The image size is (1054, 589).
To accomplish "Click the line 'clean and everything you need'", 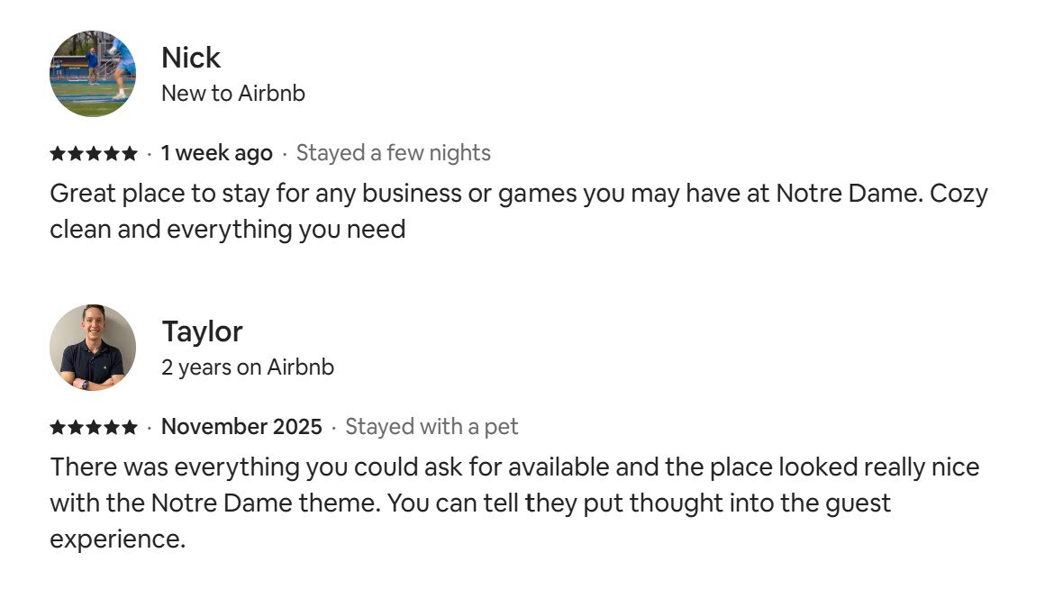I will (x=228, y=230).
